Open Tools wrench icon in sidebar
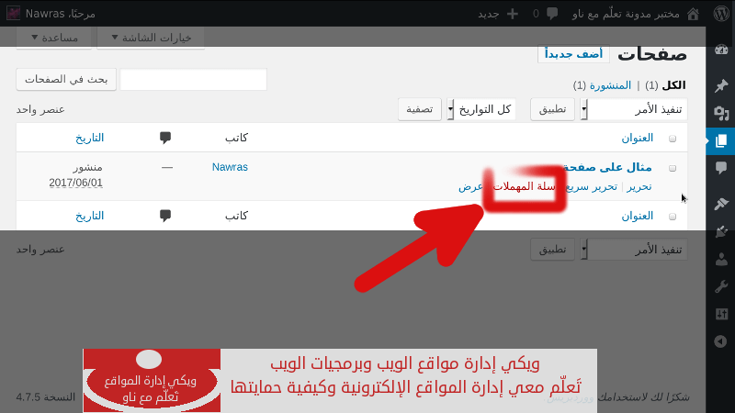The width and height of the screenshot is (735, 413). tap(720, 286)
